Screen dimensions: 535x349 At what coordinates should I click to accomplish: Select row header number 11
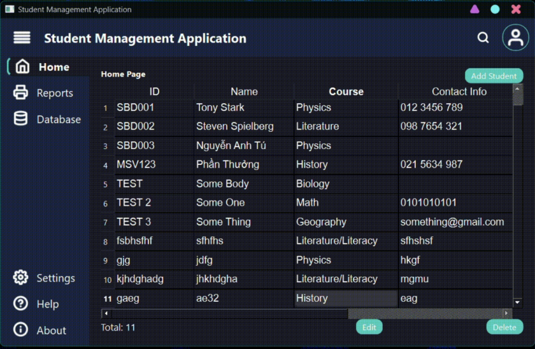(x=108, y=299)
